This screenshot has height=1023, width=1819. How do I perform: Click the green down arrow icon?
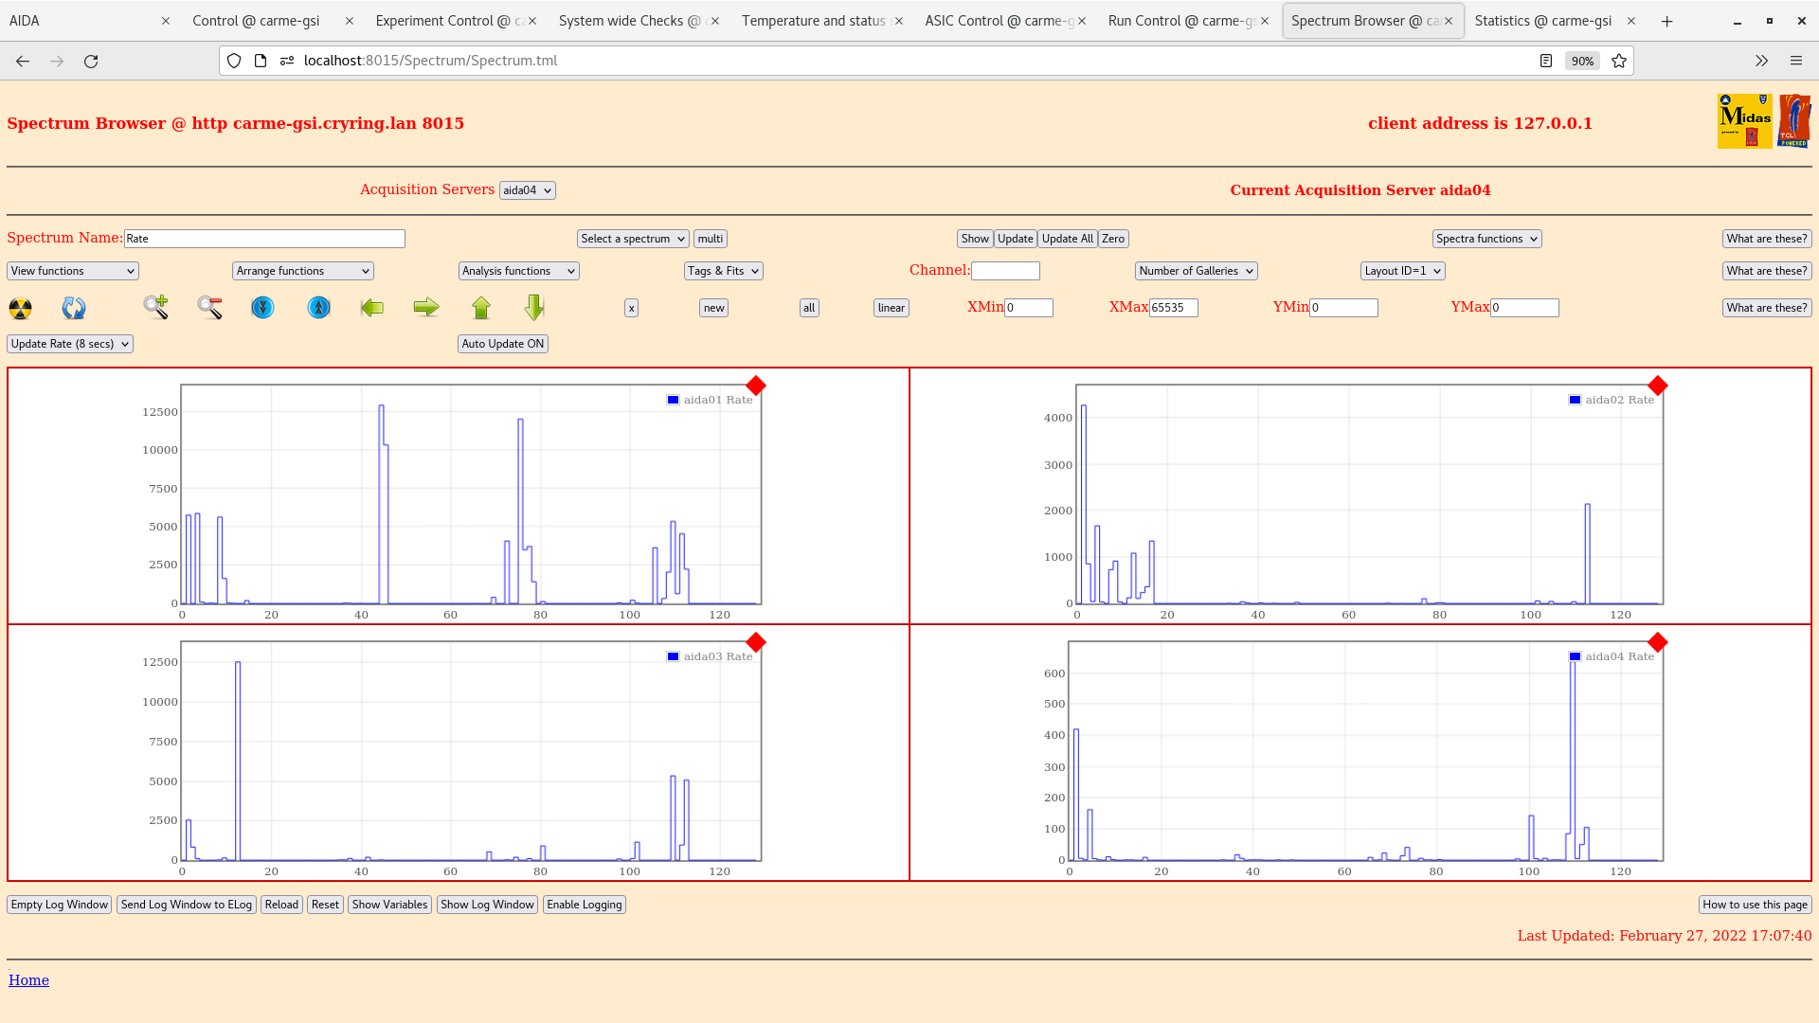coord(534,307)
